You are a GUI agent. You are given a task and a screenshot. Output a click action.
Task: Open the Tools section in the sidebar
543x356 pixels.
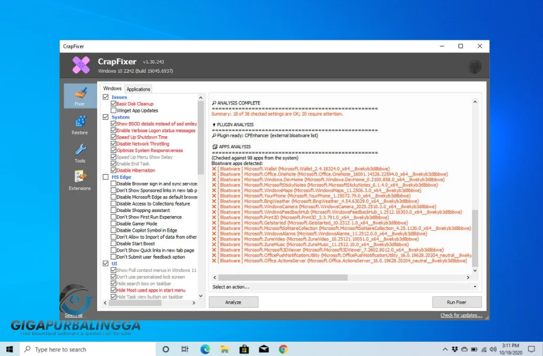pos(79,154)
